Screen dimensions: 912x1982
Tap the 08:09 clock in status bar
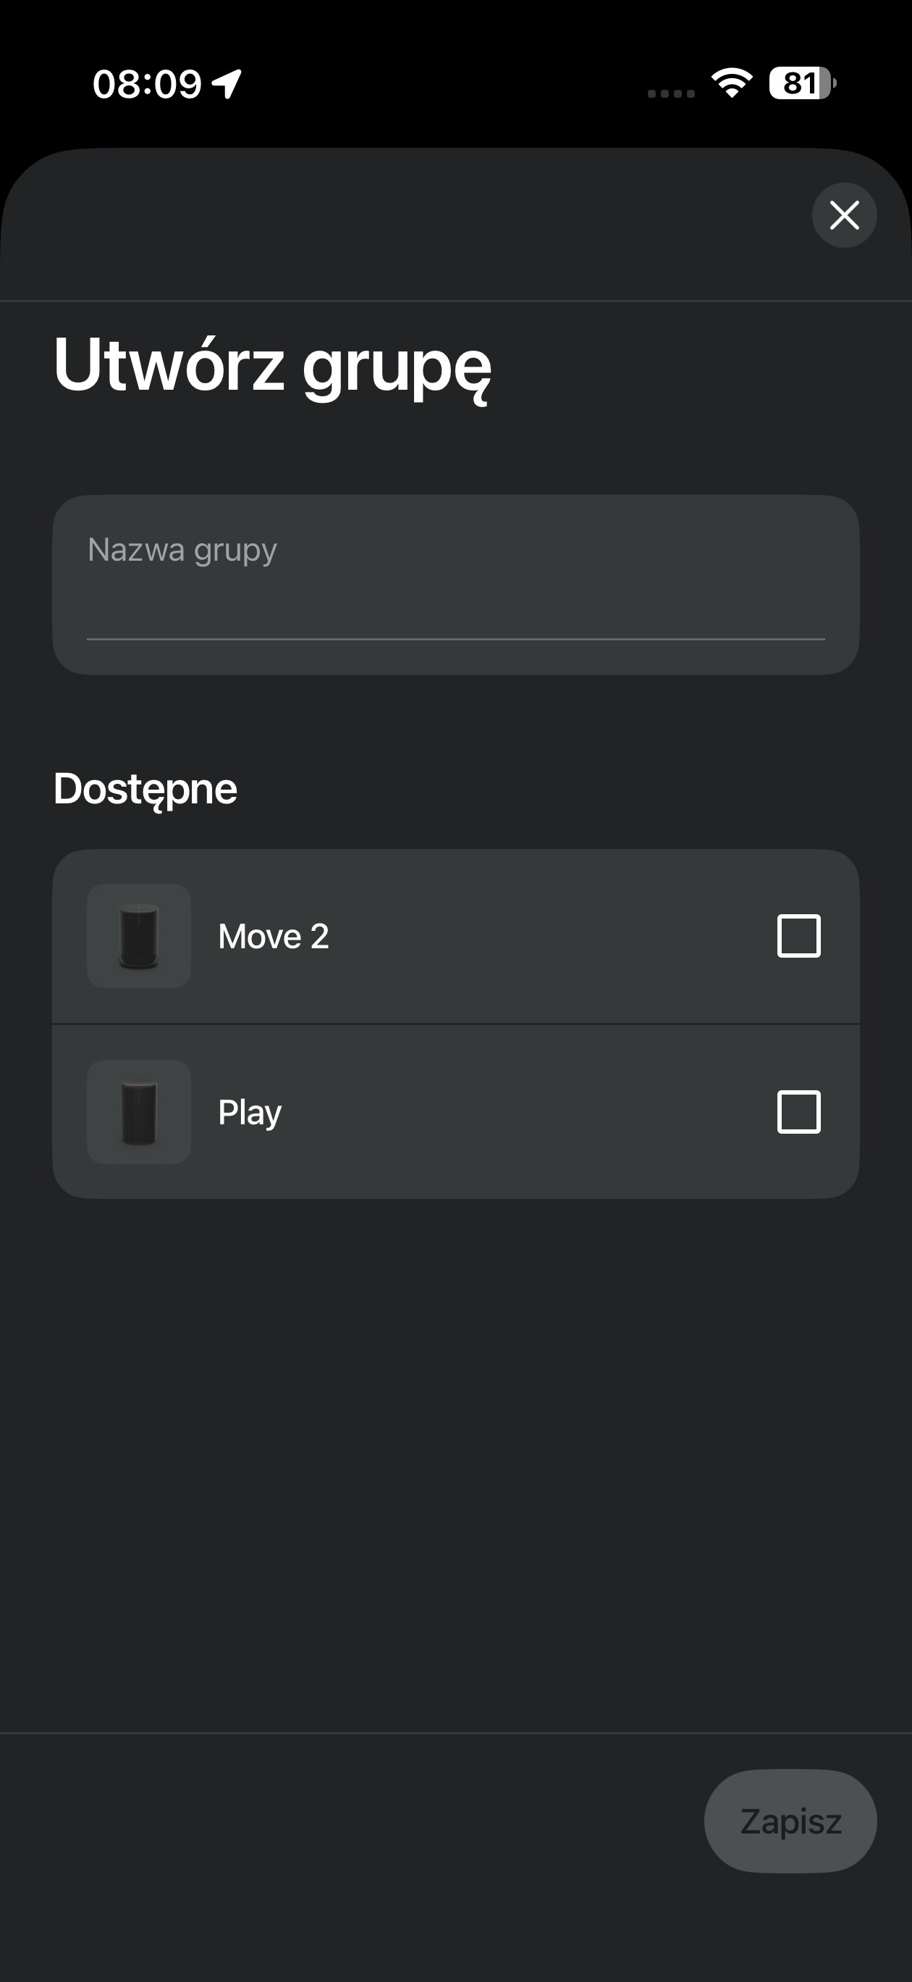(x=147, y=83)
